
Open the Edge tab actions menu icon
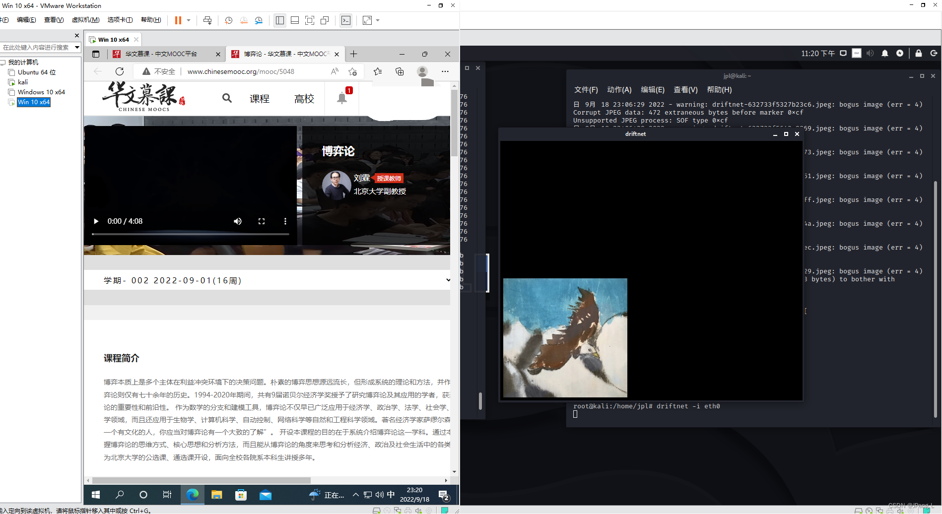click(96, 54)
